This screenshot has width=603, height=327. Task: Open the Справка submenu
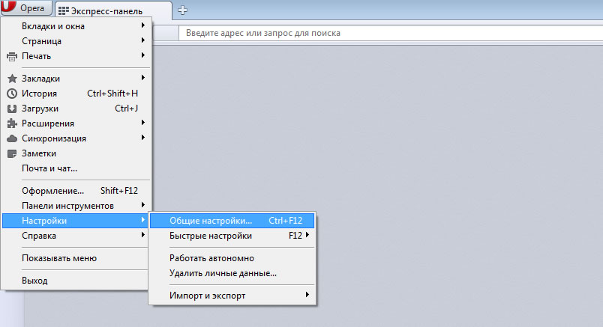[76, 236]
